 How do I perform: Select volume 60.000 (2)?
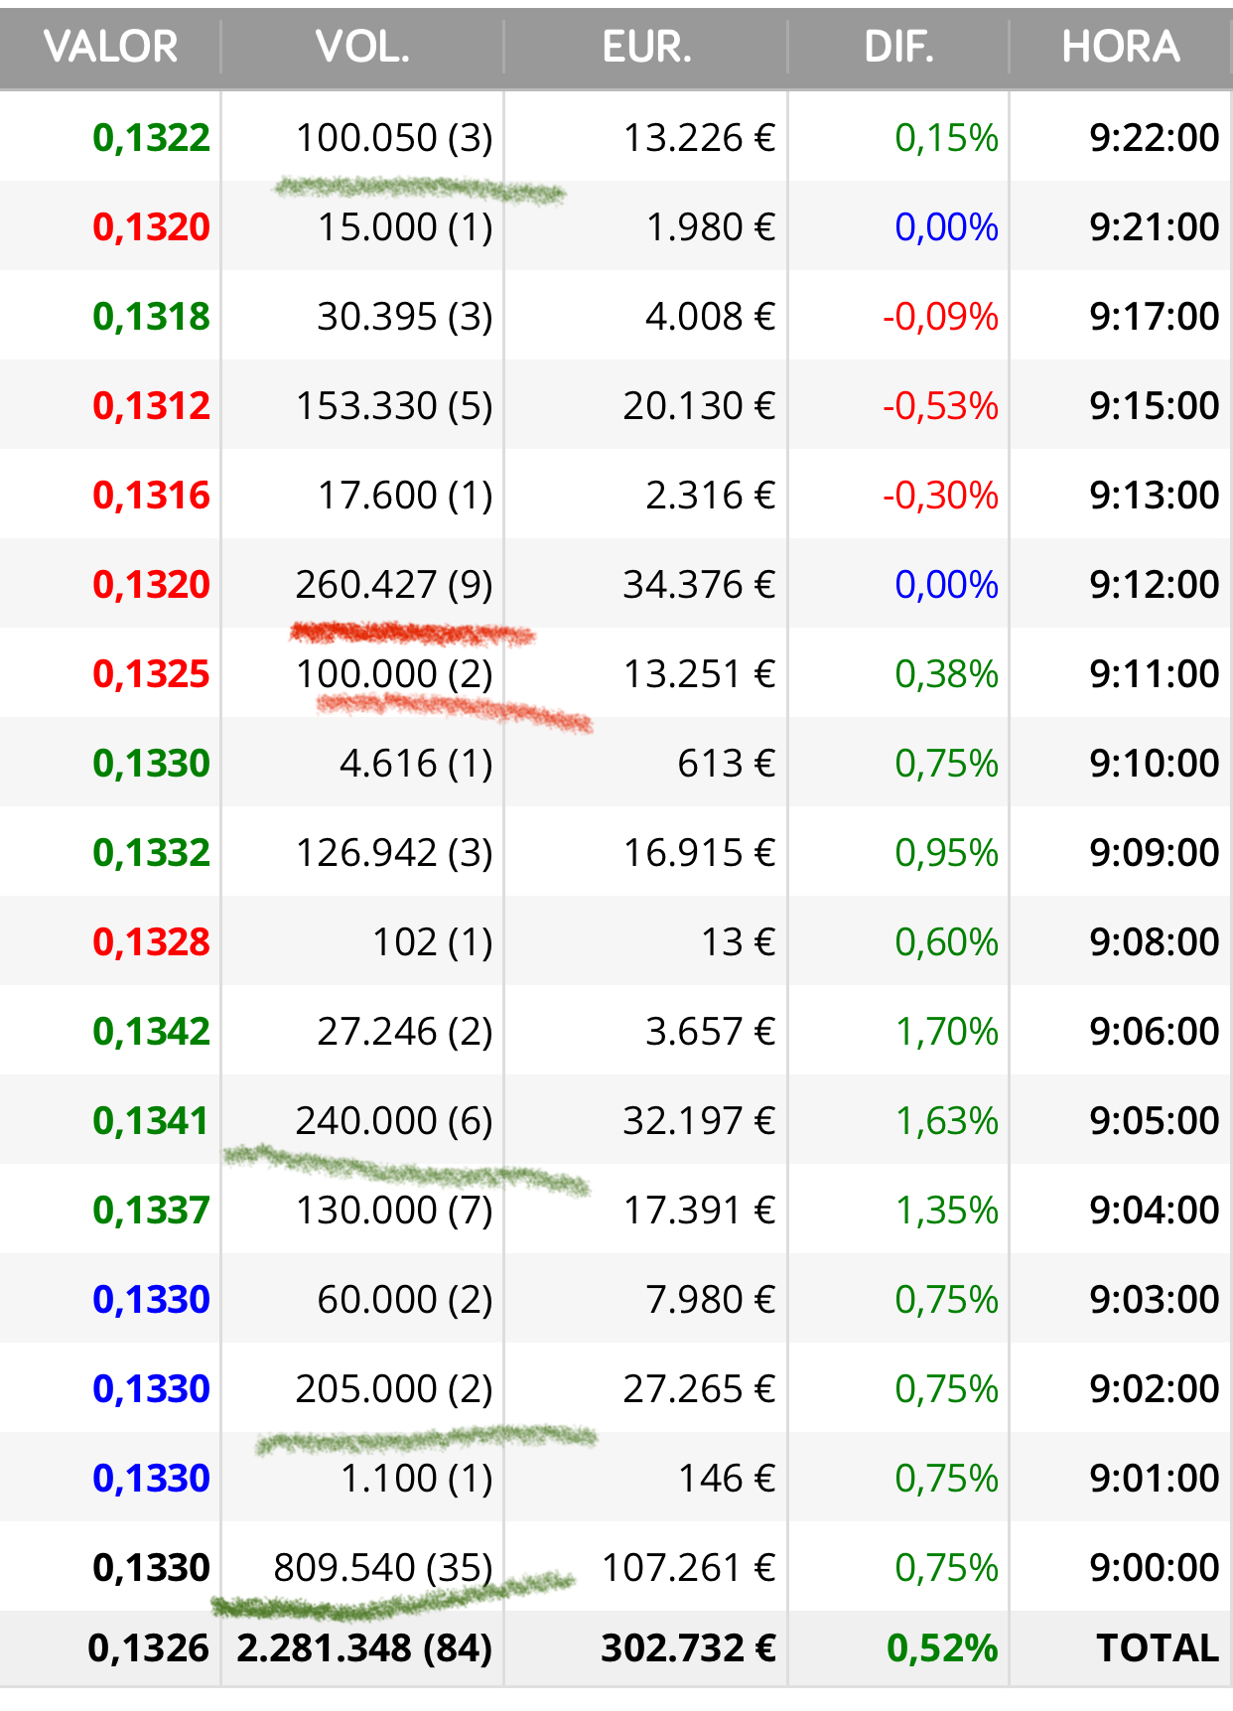click(x=405, y=1300)
